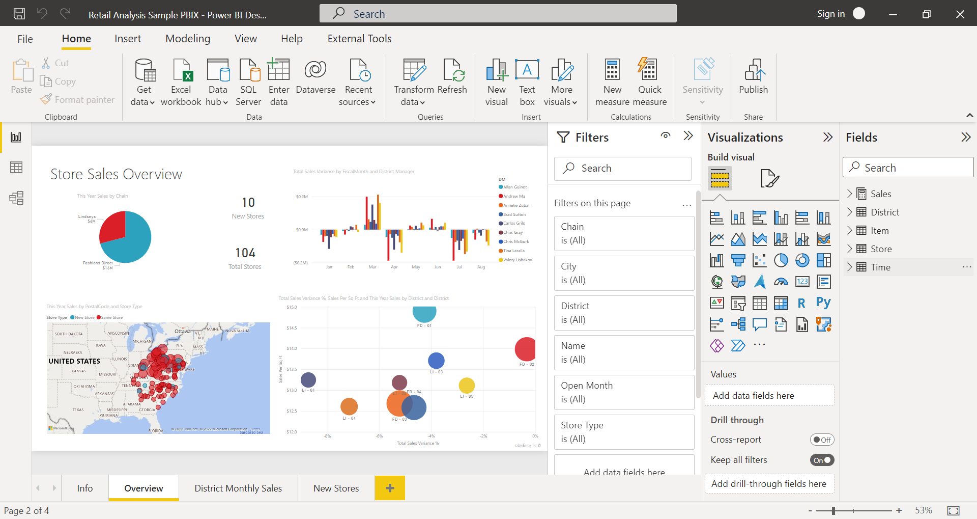Switch to Data view in left sidebar
977x519 pixels.
pos(16,167)
